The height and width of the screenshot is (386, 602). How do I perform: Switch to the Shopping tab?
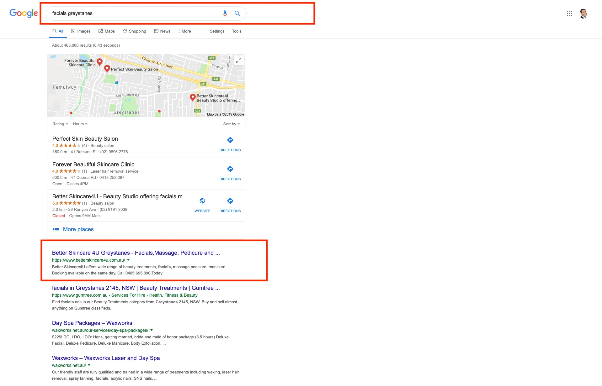(134, 31)
